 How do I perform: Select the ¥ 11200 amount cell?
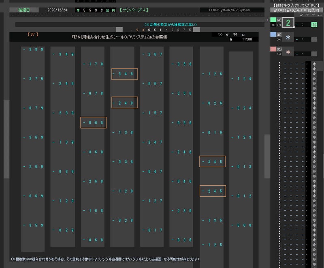pos(241,39)
